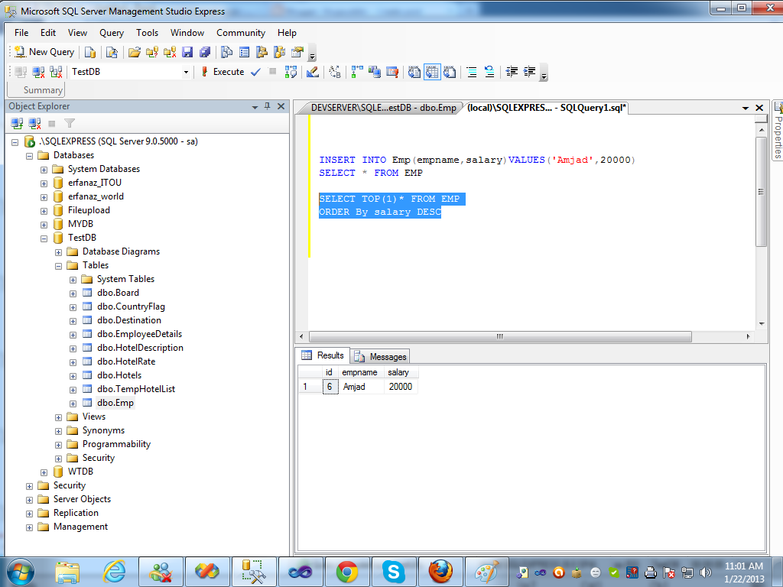Click the Disconnect icon in Object Explorer

[34, 123]
